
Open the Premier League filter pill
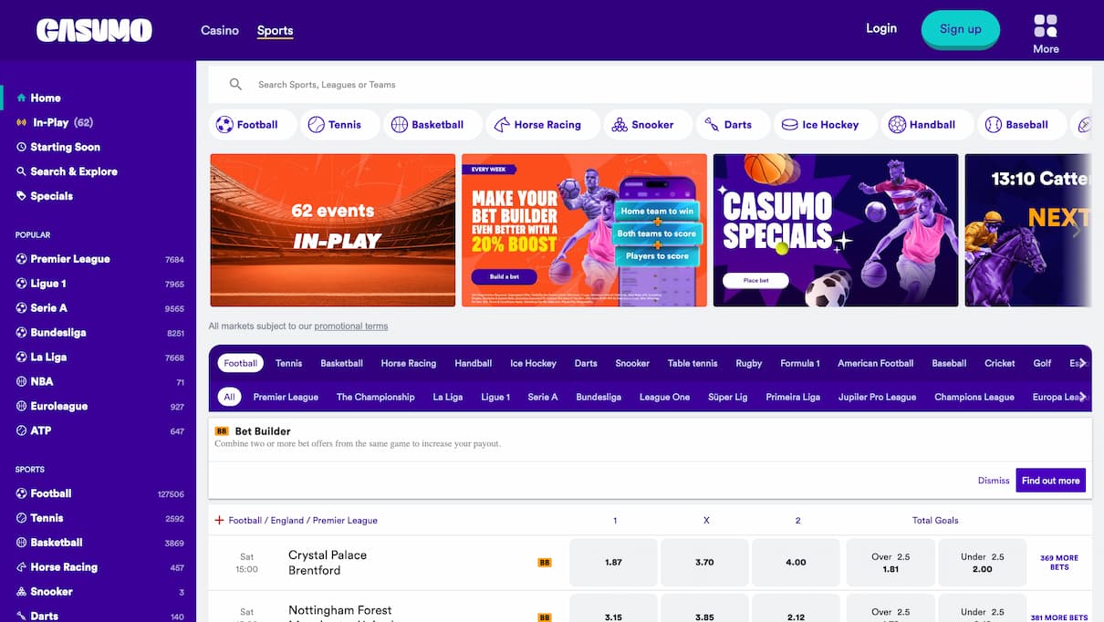[286, 397]
